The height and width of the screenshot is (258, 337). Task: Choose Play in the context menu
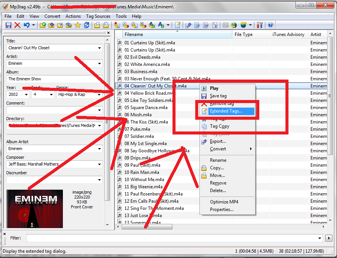(x=227, y=88)
